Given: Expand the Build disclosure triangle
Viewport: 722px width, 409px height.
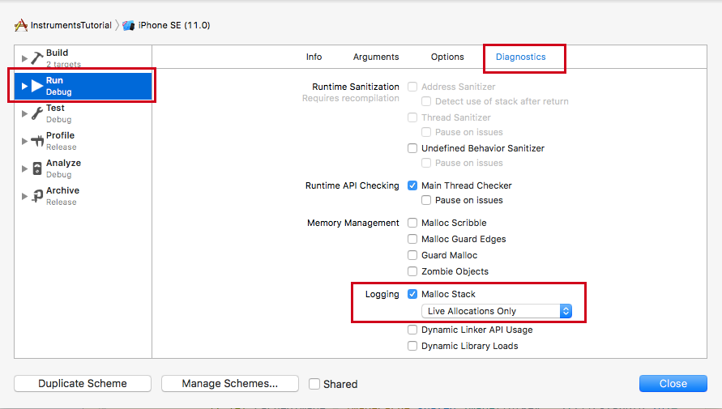Looking at the screenshot, I should click(x=24, y=58).
